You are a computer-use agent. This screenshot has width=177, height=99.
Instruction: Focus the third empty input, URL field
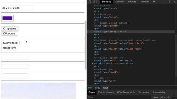15,76
